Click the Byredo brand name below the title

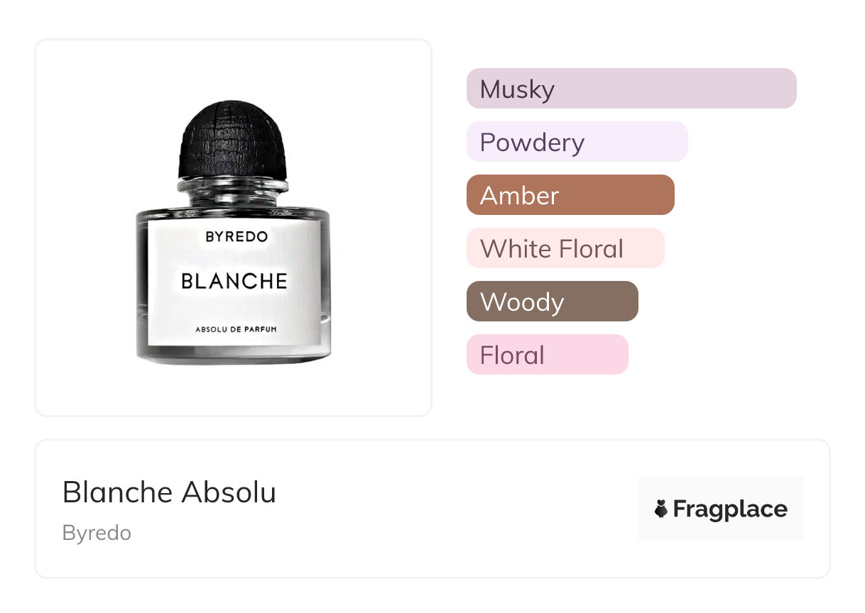pyautogui.click(x=97, y=533)
